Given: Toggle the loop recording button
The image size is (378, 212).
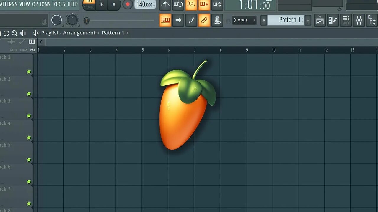Looking at the screenshot, I should (x=217, y=4).
